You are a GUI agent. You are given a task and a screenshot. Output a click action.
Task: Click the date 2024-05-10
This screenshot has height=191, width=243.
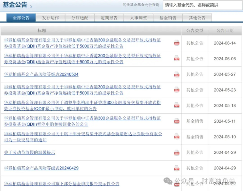tap(225, 137)
